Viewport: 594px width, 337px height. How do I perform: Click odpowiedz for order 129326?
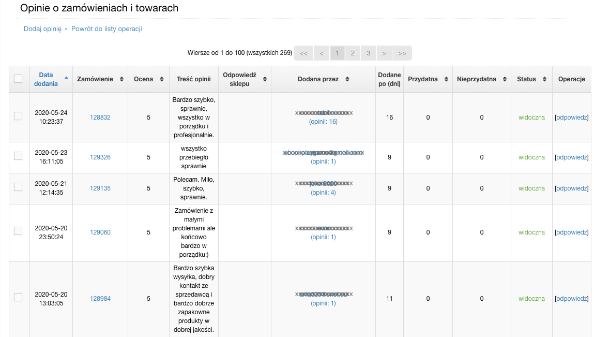(x=572, y=157)
